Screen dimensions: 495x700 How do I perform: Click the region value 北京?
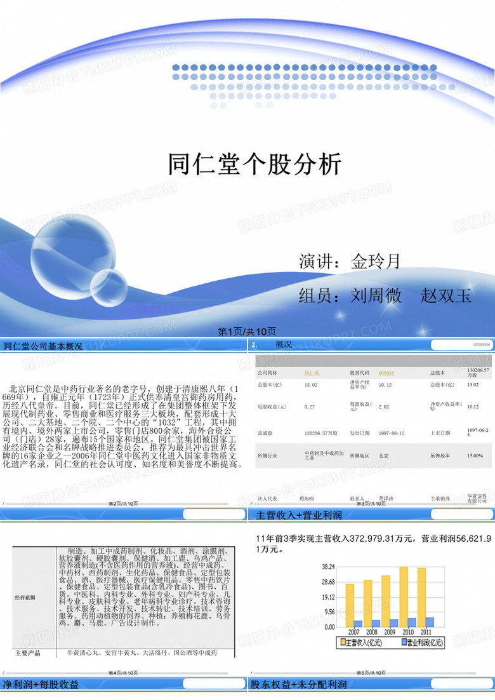(383, 456)
